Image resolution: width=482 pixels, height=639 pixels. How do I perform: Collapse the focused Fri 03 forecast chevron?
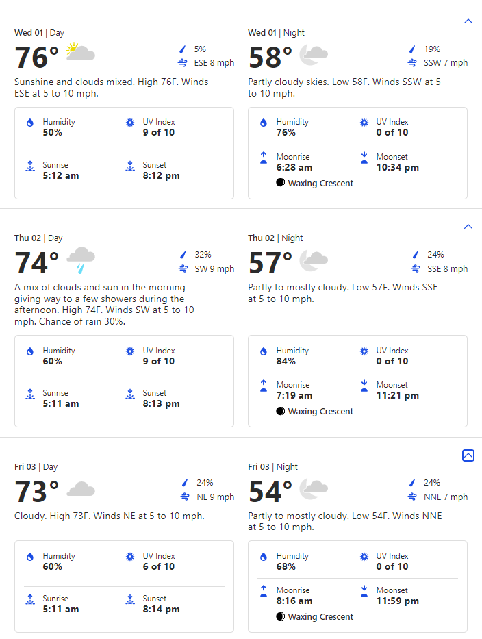(468, 455)
